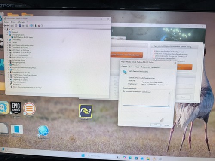Click the circled arrow icon after the red X
This screenshot has width=215, height=161.
[42, 26]
